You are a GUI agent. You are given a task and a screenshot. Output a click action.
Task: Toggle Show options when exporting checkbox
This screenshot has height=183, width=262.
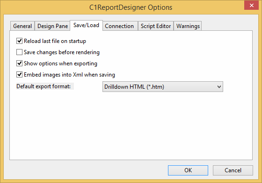[x=19, y=63]
